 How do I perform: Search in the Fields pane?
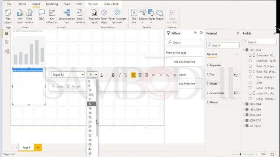pyautogui.click(x=259, y=42)
